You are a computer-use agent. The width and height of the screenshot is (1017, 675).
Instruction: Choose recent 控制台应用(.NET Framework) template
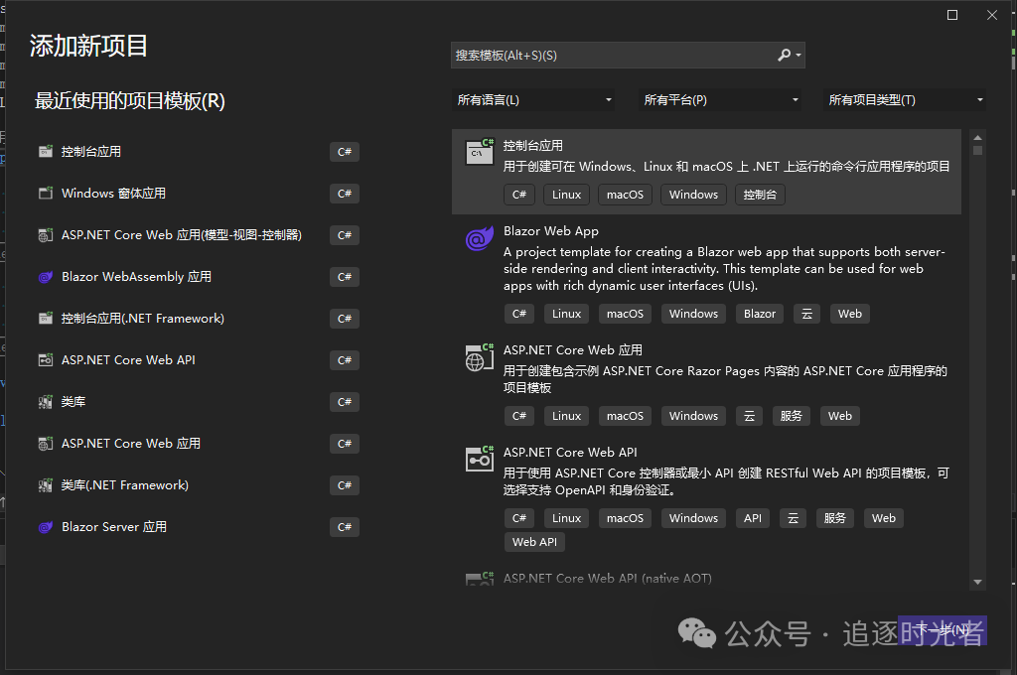[x=142, y=319]
